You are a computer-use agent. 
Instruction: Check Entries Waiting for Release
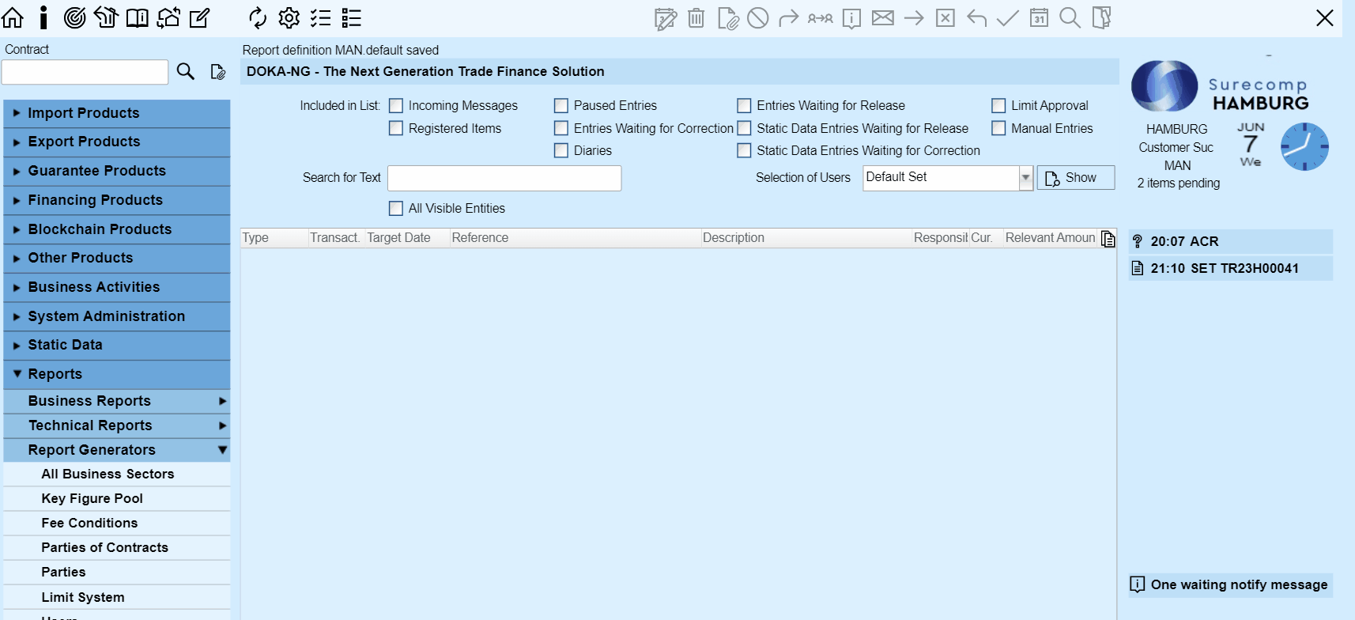tap(744, 105)
